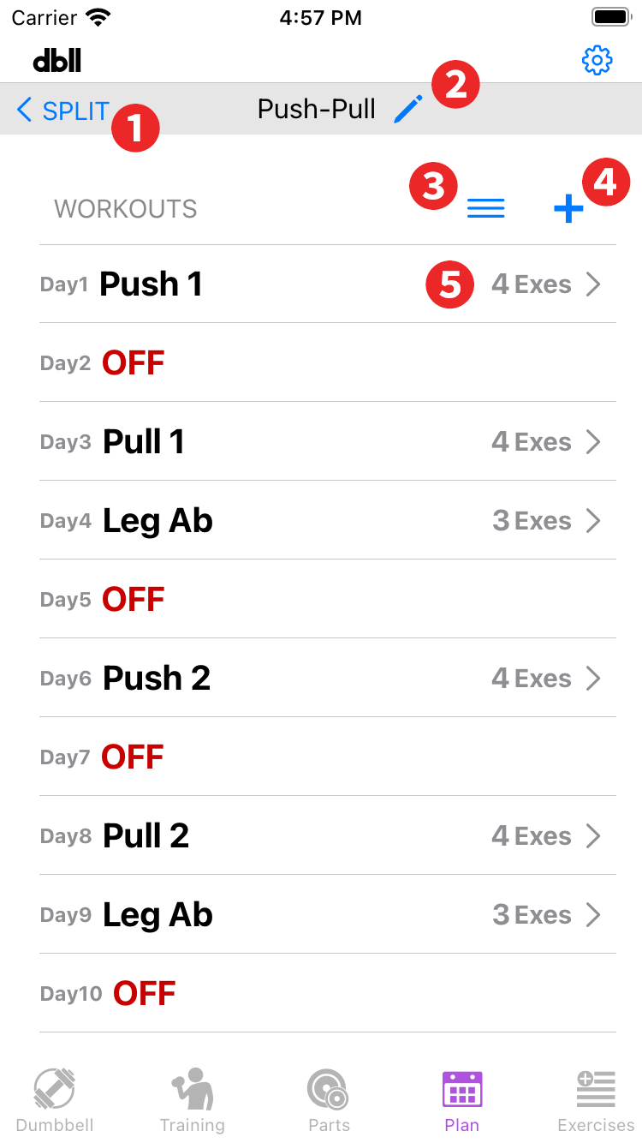The width and height of the screenshot is (642, 1143).
Task: Expand Day3 Pull 1 chevron
Action: (593, 442)
